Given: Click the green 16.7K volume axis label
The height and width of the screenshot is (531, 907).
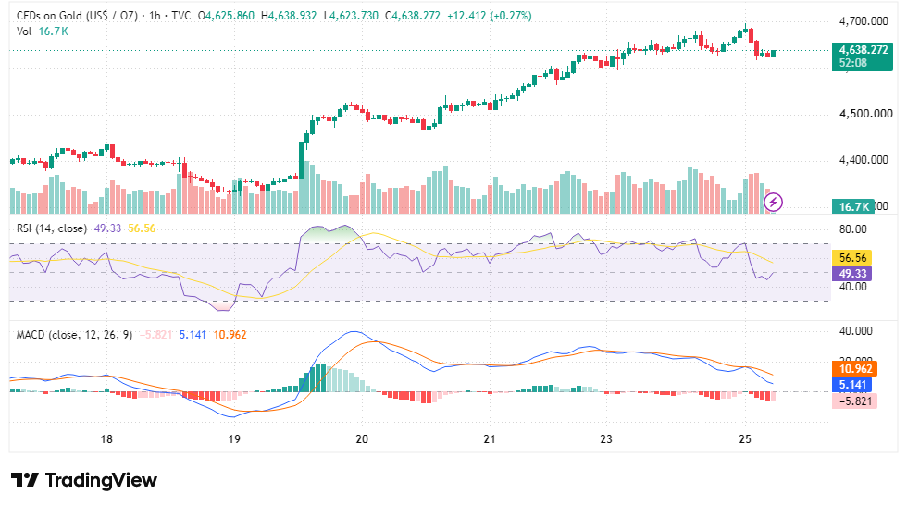Looking at the screenshot, I should coord(852,206).
